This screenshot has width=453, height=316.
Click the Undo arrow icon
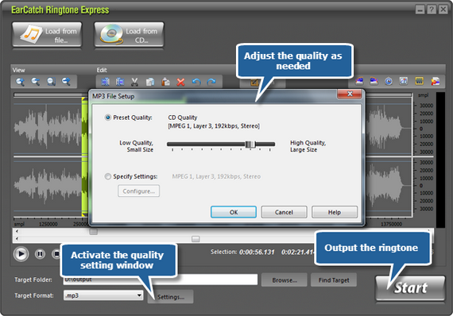[x=196, y=82]
